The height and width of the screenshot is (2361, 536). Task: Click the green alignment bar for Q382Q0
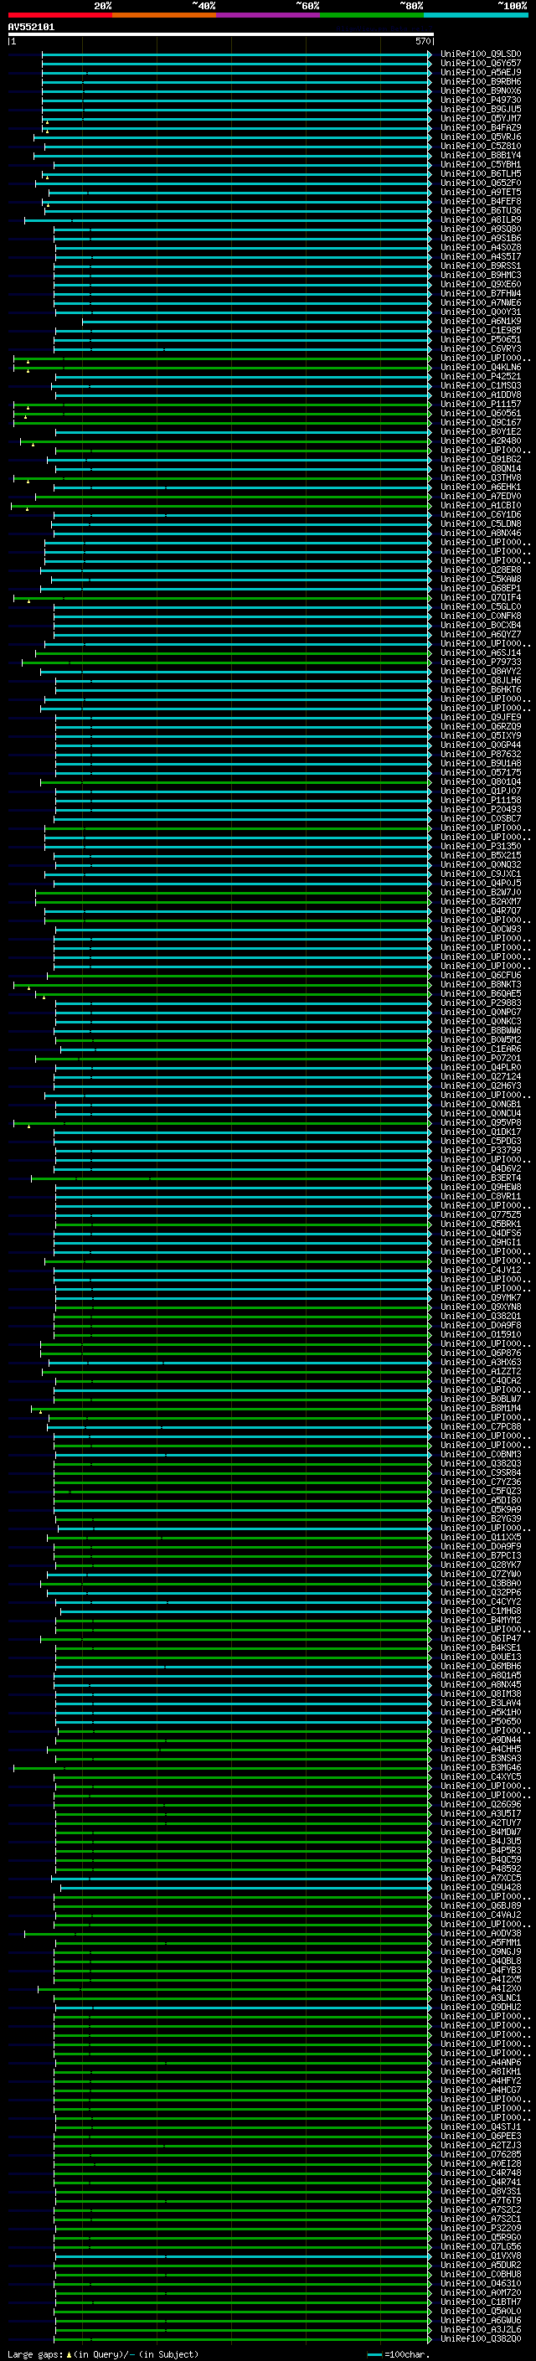[x=243, y=2338]
